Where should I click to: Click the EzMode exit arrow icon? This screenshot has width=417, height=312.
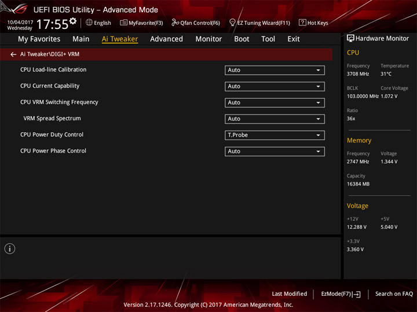[357, 294]
